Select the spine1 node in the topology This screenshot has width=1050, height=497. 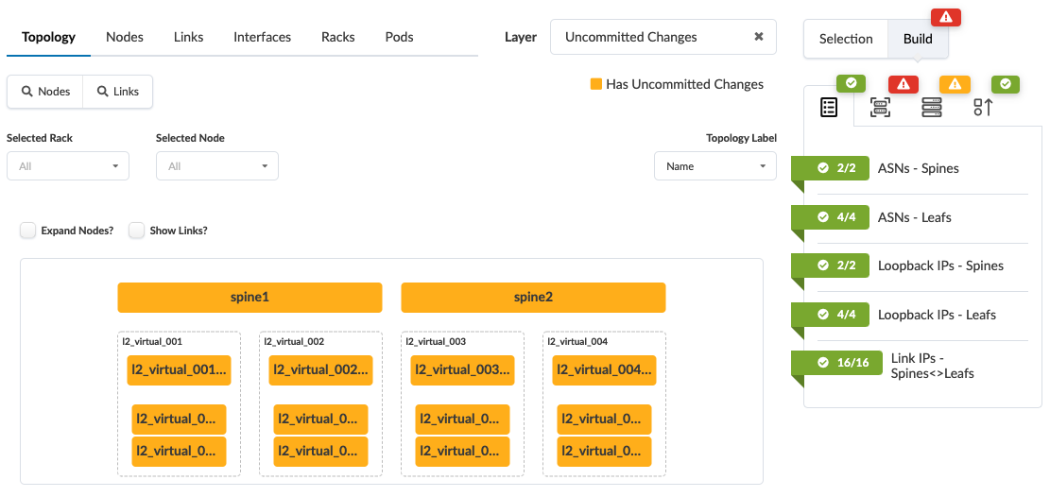pyautogui.click(x=250, y=297)
